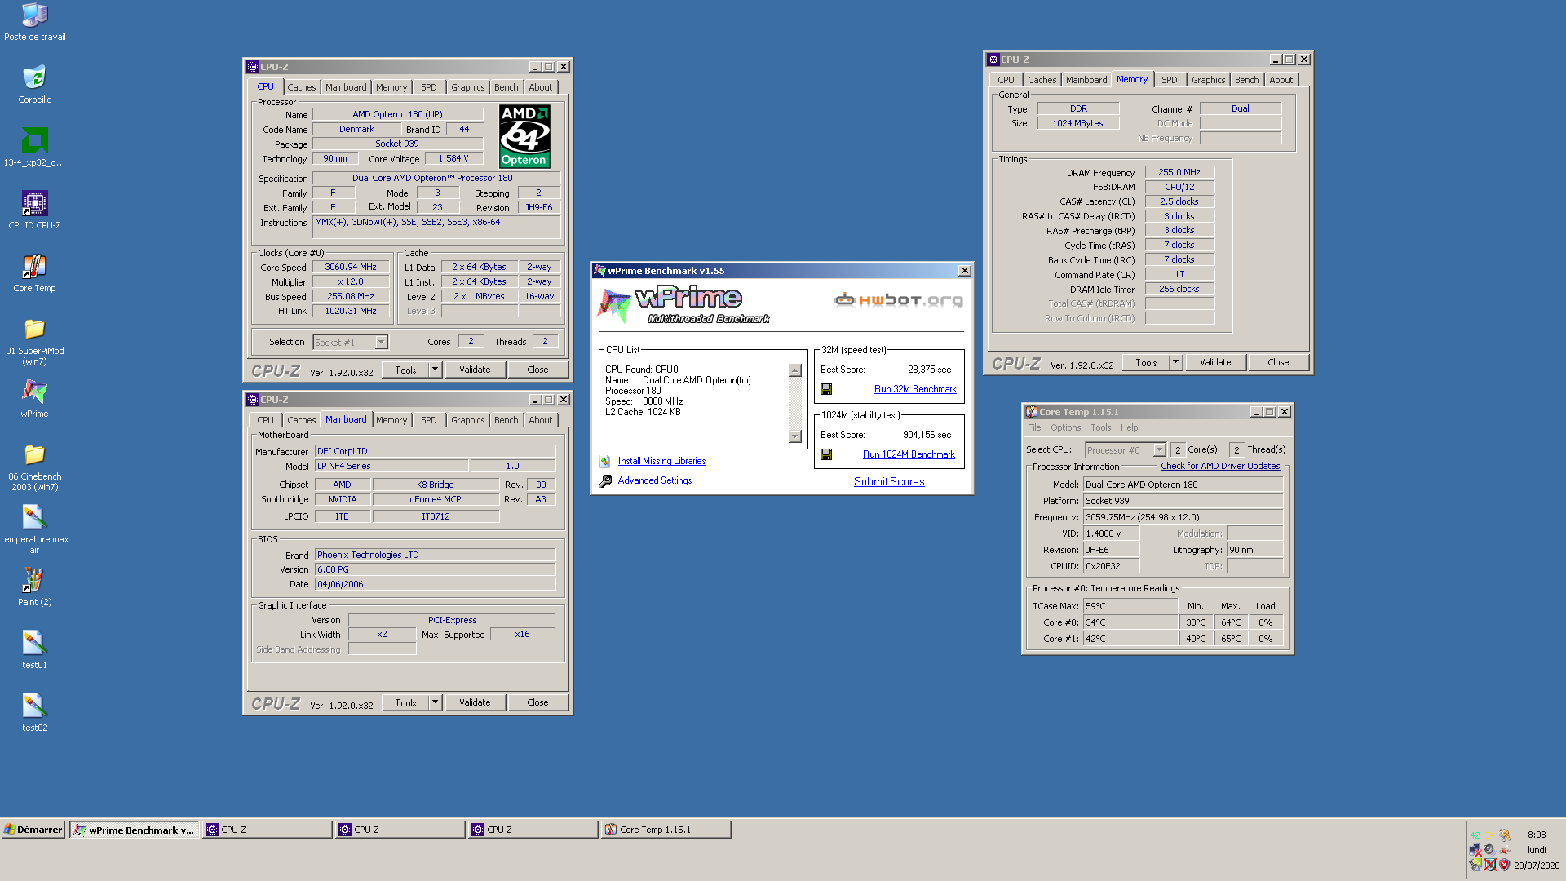Click the AMD Opteron 180 (UP) name field
1566x881 pixels.
pos(397,115)
